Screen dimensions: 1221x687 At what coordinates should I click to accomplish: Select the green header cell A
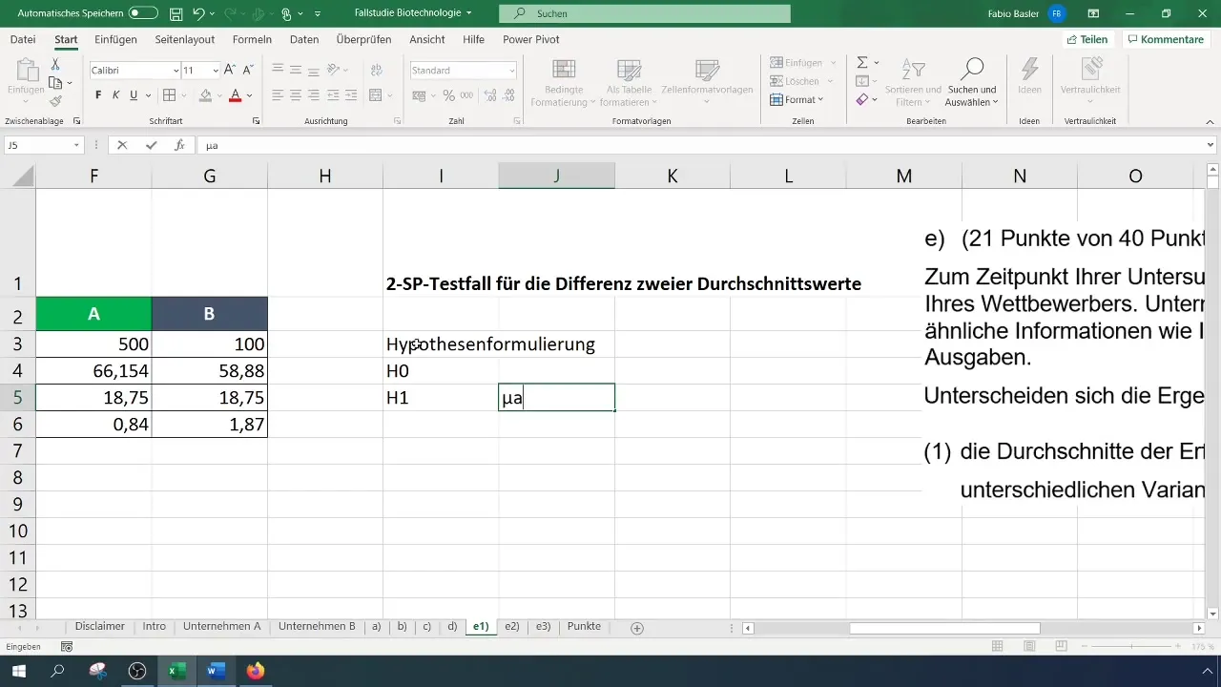(93, 314)
